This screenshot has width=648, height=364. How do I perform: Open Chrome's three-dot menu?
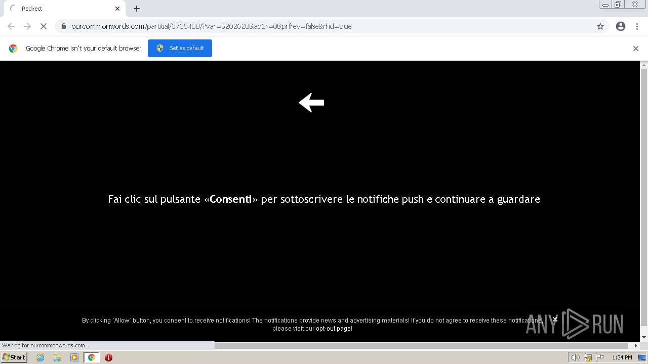point(637,26)
